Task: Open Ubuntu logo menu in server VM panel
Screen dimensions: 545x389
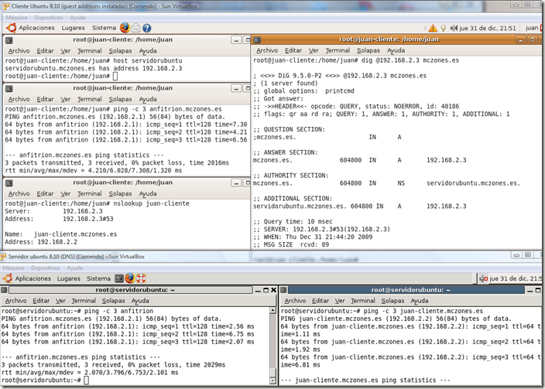Action: coord(8,278)
